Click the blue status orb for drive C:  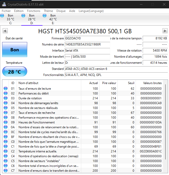(2, 16)
